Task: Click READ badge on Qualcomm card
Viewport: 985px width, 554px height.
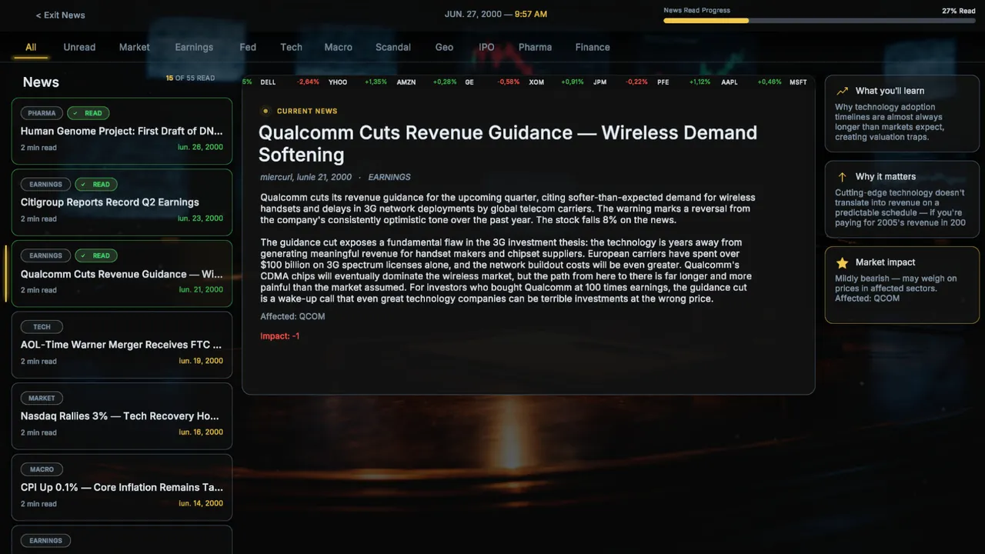Action: [x=96, y=255]
